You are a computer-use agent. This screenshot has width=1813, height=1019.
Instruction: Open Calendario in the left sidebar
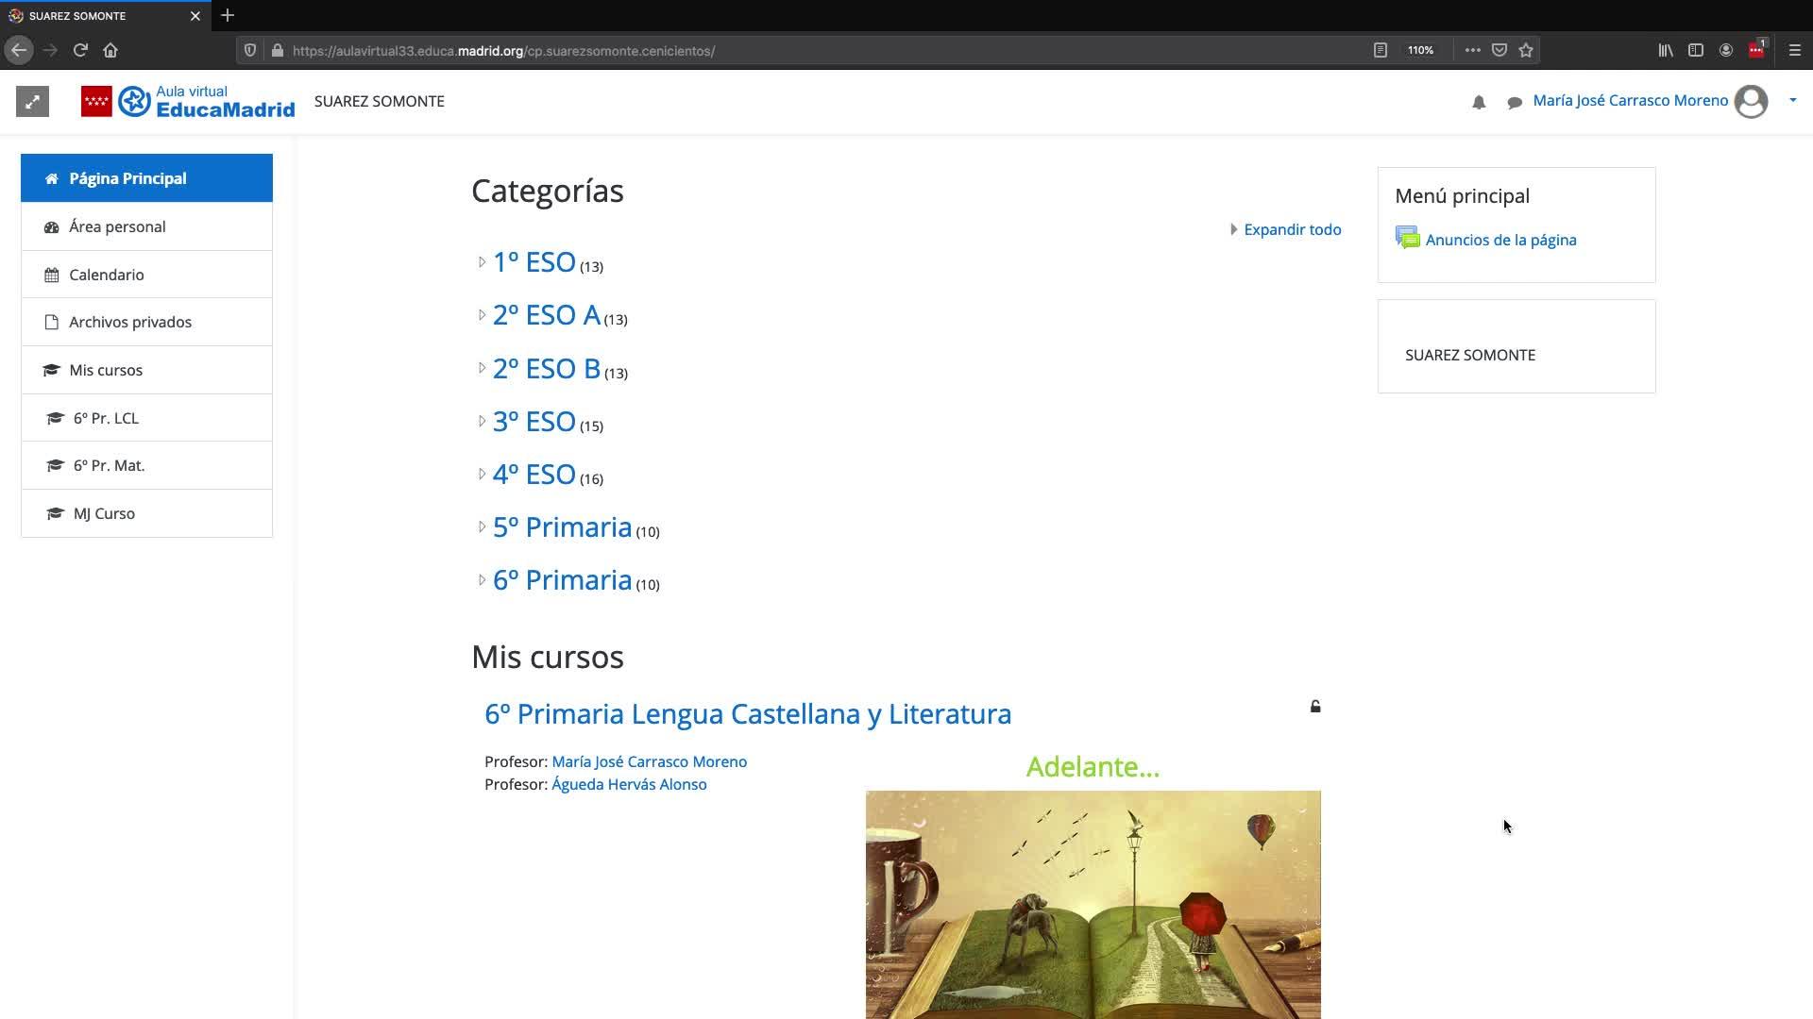(106, 275)
